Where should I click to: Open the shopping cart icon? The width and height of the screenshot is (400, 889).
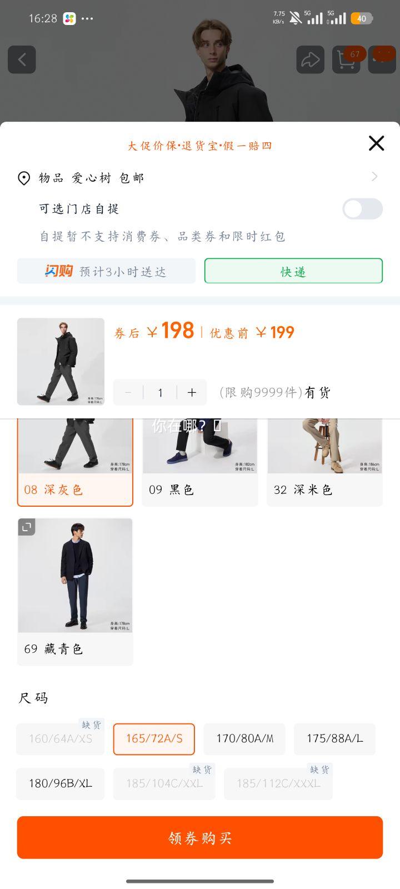[x=346, y=59]
